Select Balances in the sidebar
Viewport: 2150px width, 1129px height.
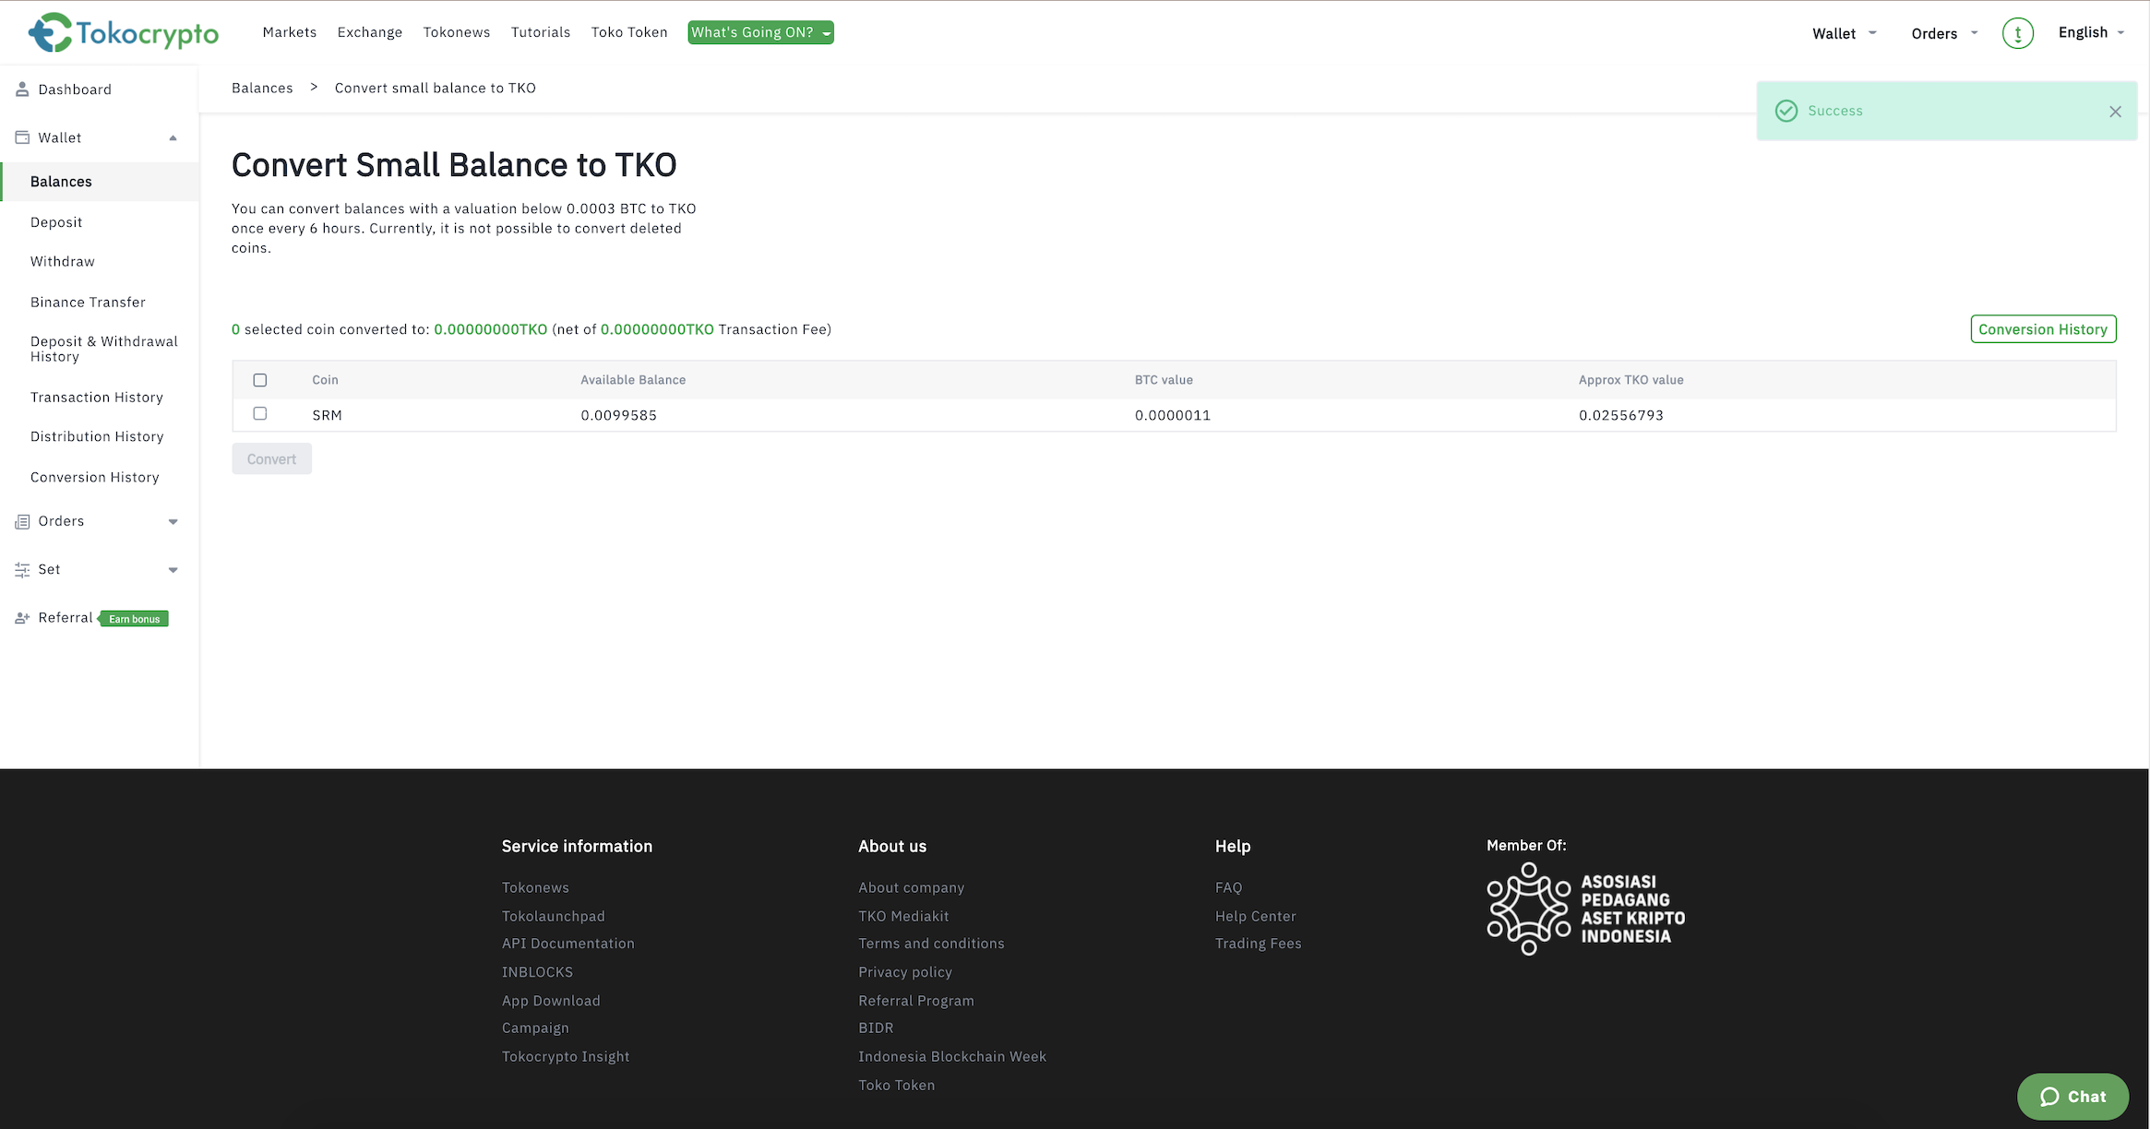[x=100, y=182]
